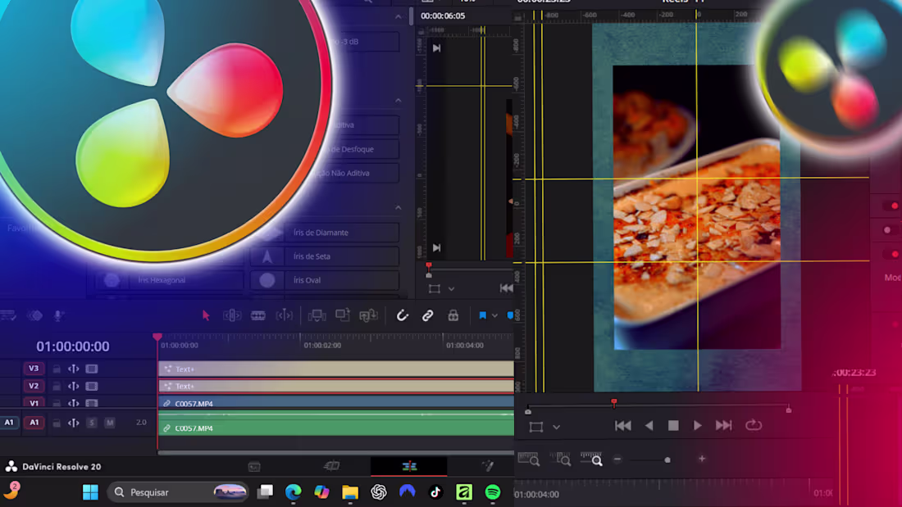Collapse the top effects category chevron
The width and height of the screenshot is (902, 507).
(x=398, y=17)
